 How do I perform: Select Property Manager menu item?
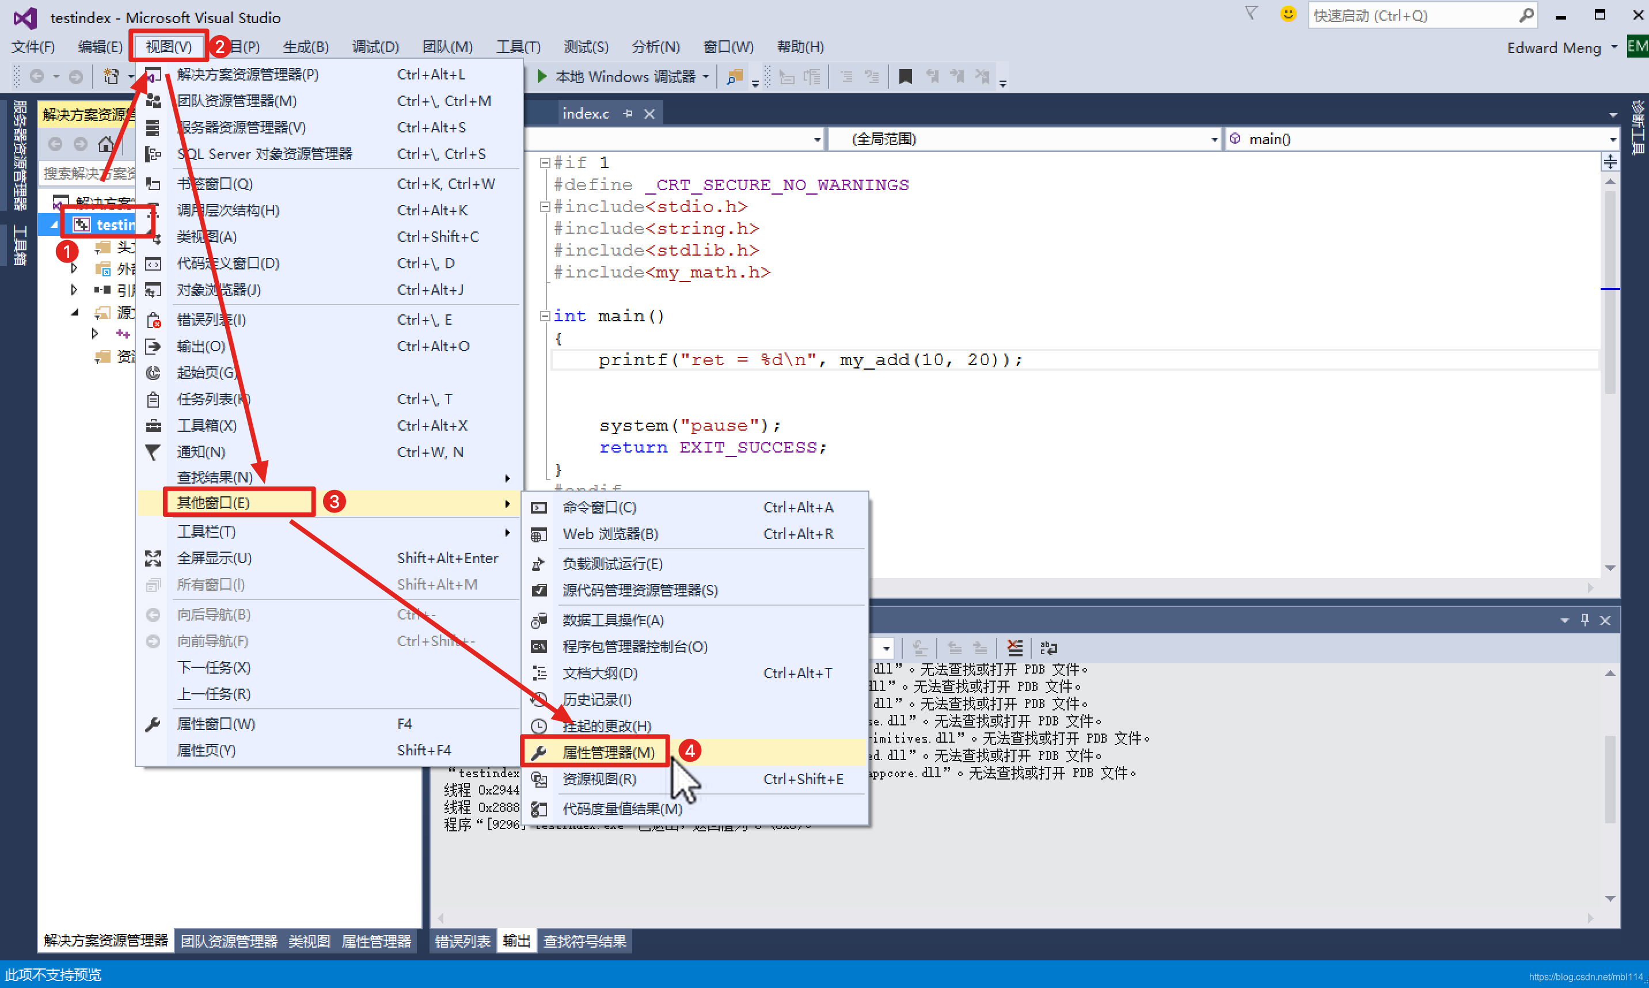click(608, 753)
